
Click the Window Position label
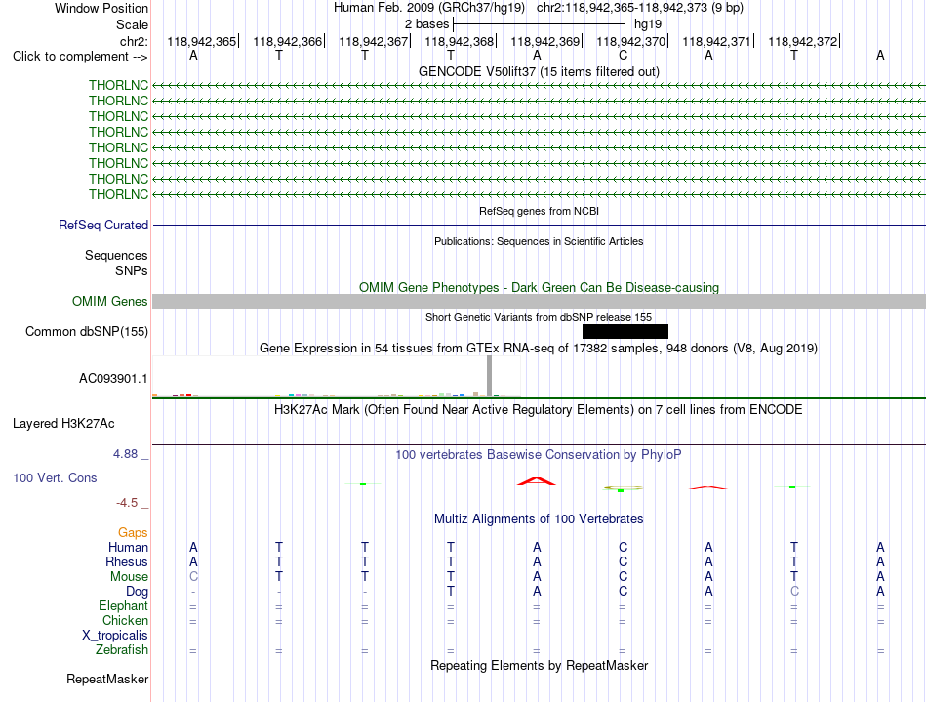click(101, 8)
